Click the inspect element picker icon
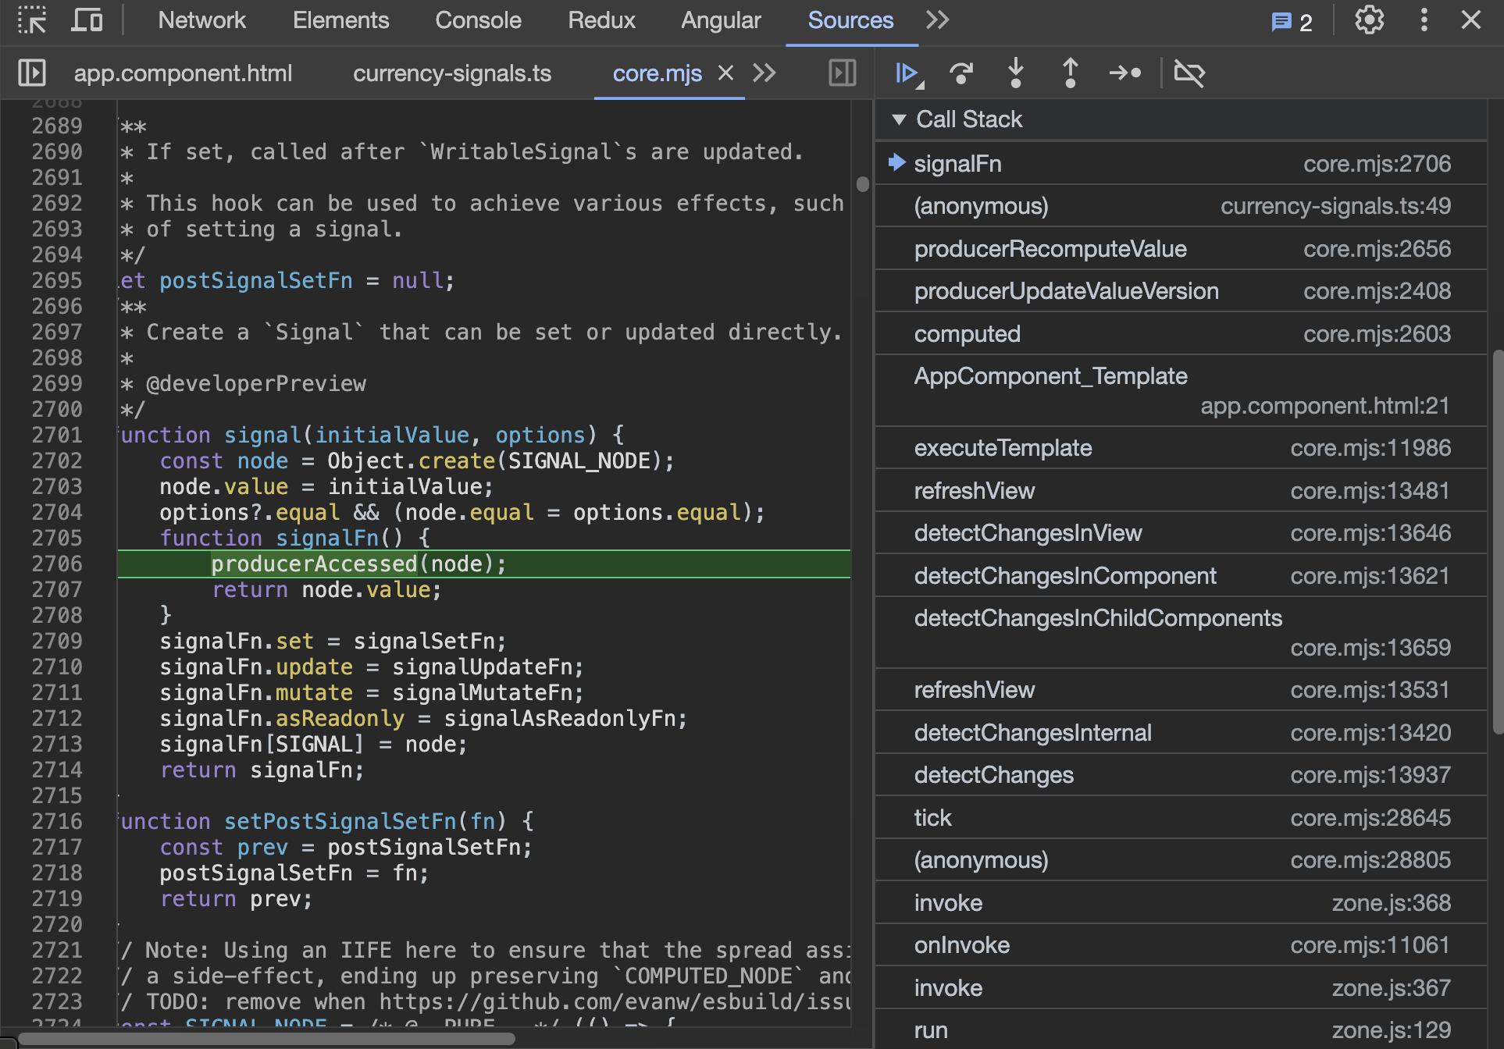 coord(32,20)
